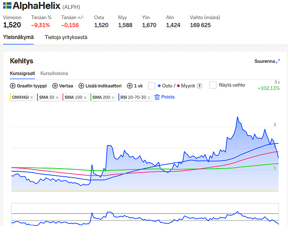Click the (ALPH) ticker symbol

(71, 7)
